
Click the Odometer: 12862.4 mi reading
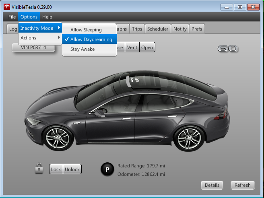pyautogui.click(x=141, y=174)
